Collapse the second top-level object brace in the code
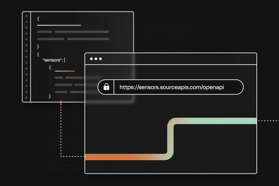This screenshot has width=279, height=186. (38, 53)
